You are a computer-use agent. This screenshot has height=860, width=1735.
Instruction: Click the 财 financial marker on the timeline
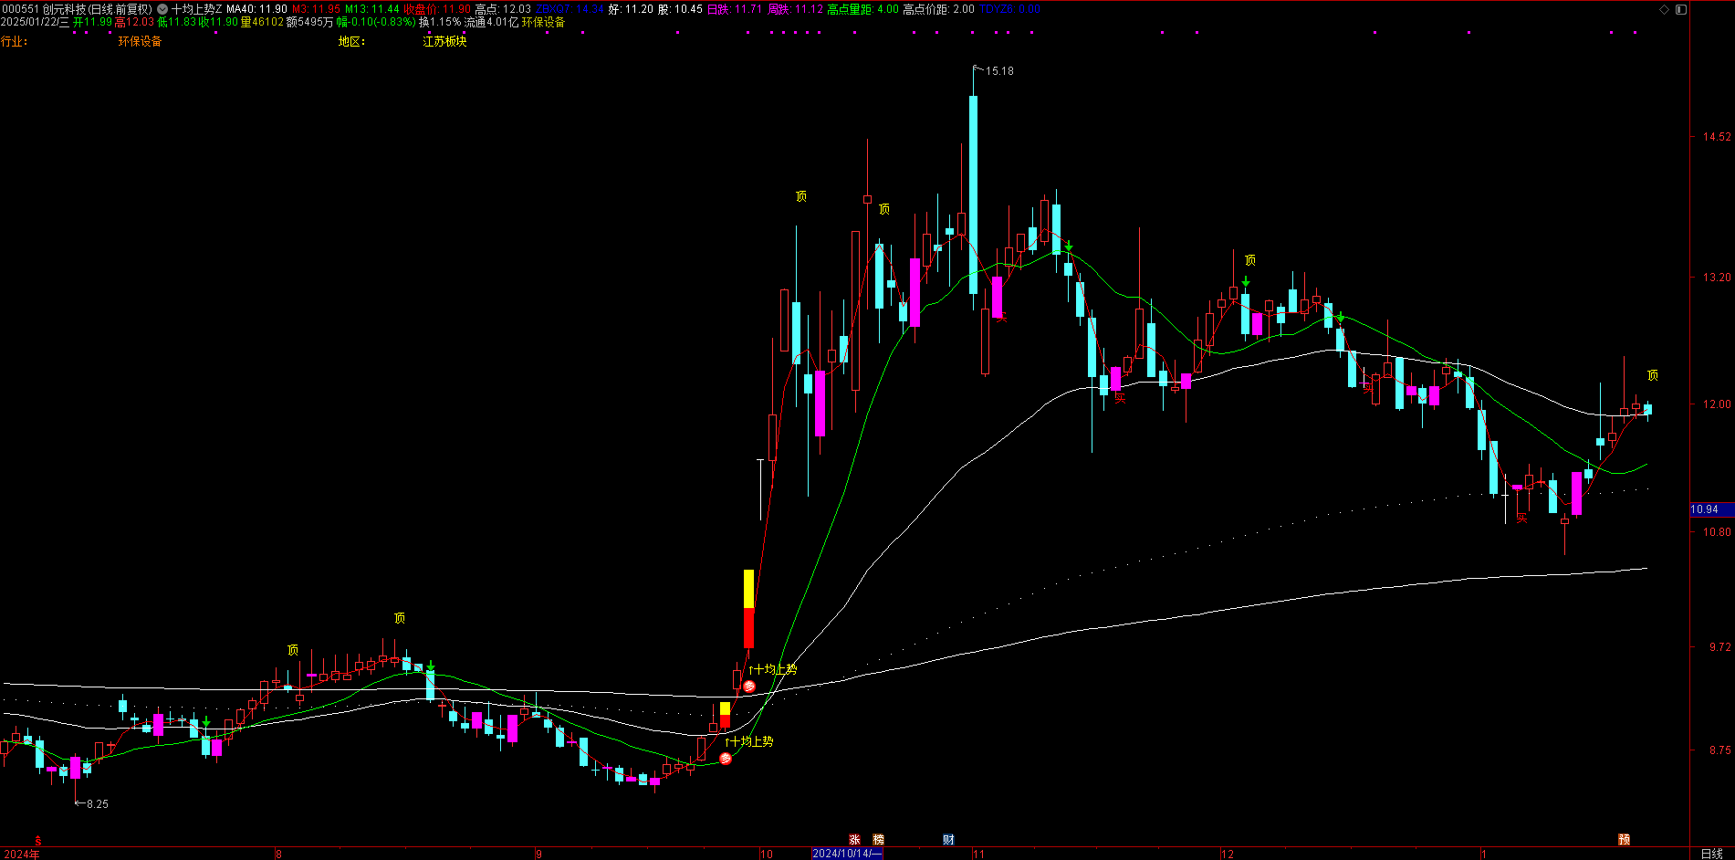point(949,840)
